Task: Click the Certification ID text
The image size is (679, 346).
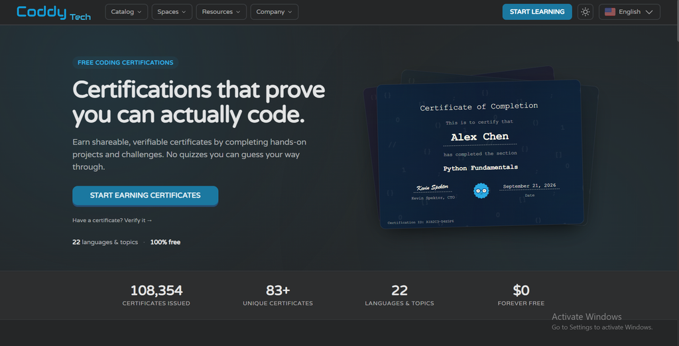Action: tap(420, 222)
